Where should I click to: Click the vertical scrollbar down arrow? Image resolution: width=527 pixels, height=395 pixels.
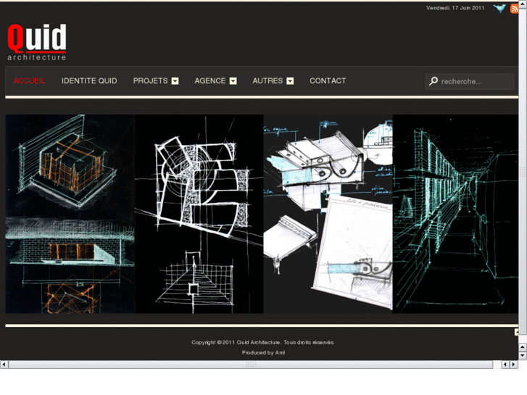tap(523, 355)
